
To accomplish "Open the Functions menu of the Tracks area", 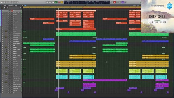I will [11, 5].
